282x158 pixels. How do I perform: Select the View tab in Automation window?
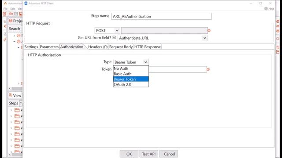click(15, 95)
